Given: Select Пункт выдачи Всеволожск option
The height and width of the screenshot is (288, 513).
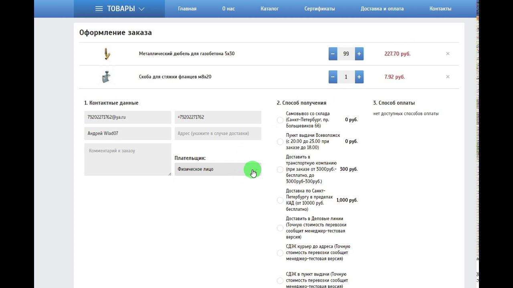Looking at the screenshot, I should (x=280, y=142).
